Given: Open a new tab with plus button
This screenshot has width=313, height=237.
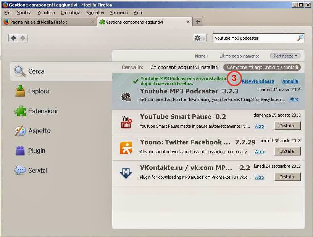Looking at the screenshot, I should click(197, 22).
